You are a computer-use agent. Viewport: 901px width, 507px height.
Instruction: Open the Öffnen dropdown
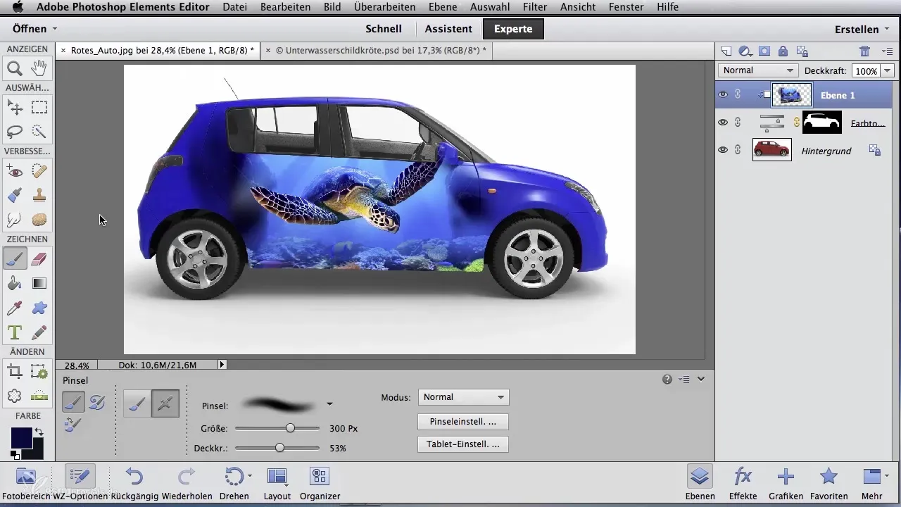(x=34, y=29)
